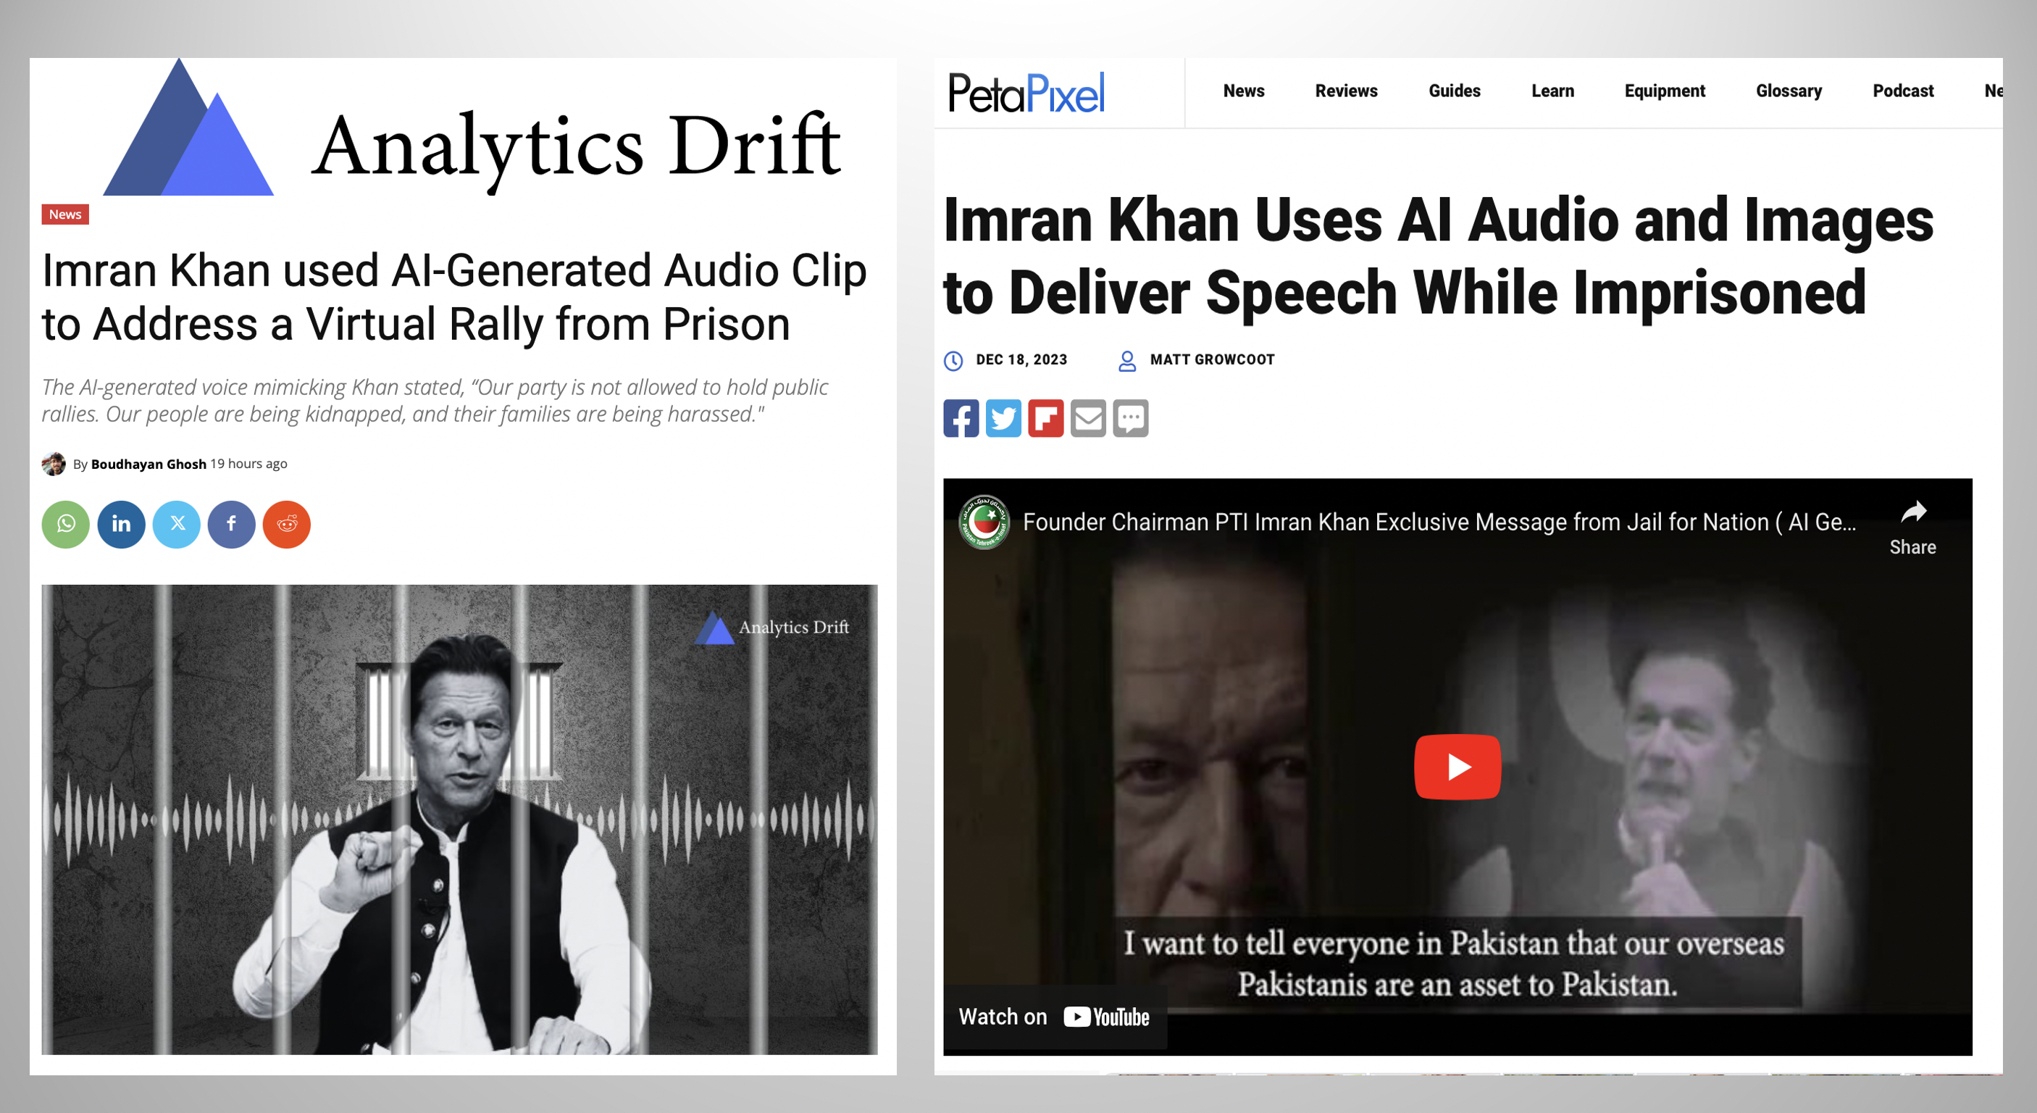Click the Flipboard share icon

tap(1045, 417)
